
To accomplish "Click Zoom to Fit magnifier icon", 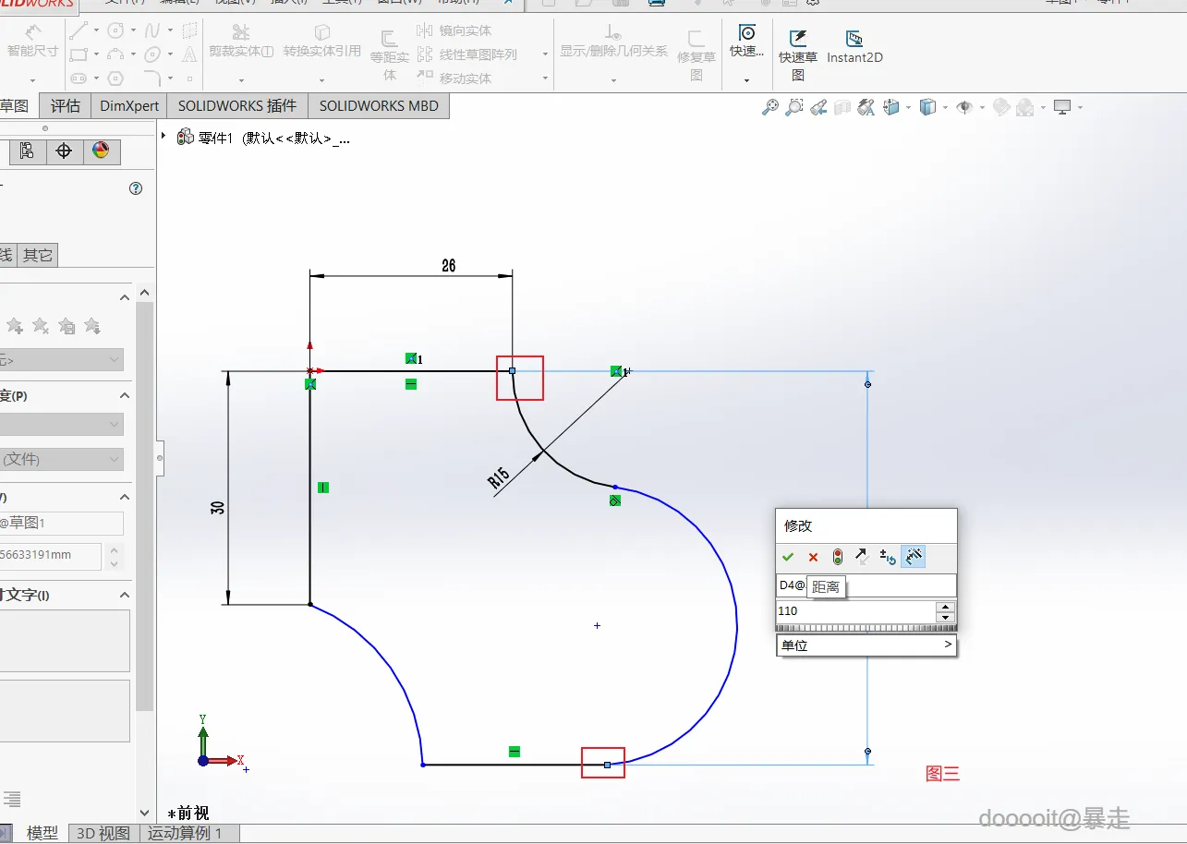I will 770,107.
